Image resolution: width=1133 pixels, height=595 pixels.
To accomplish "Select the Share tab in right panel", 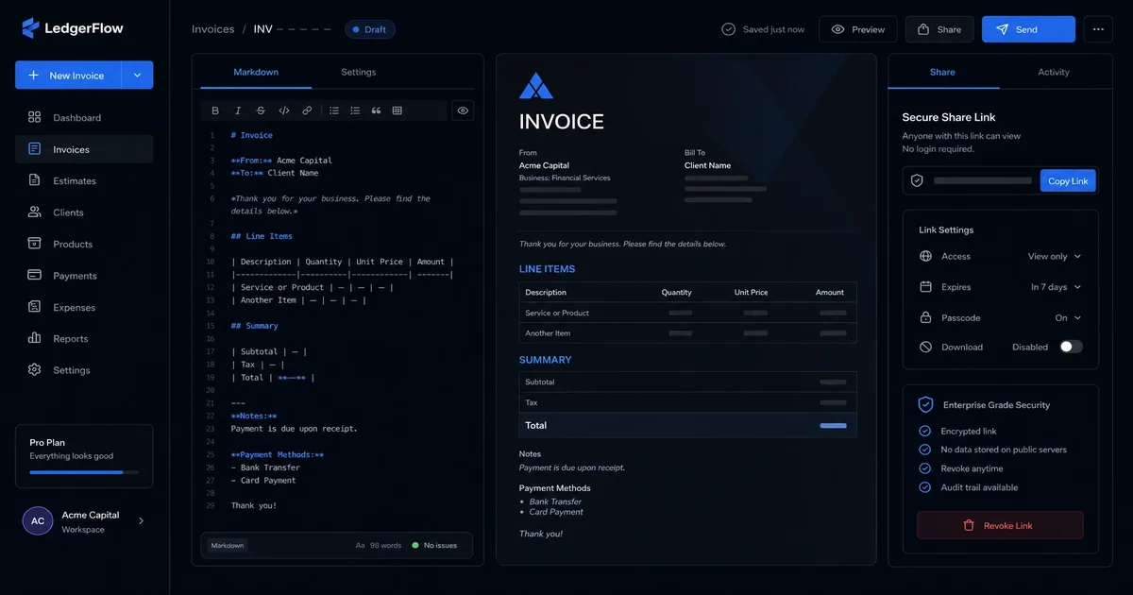I will pyautogui.click(x=942, y=72).
